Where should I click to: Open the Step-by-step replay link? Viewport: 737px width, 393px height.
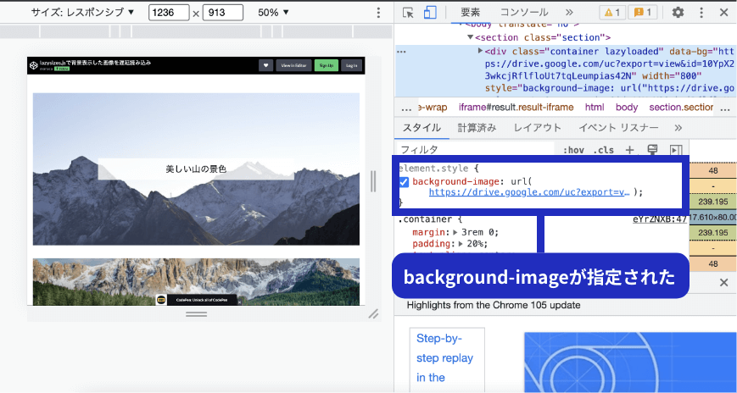(x=444, y=357)
